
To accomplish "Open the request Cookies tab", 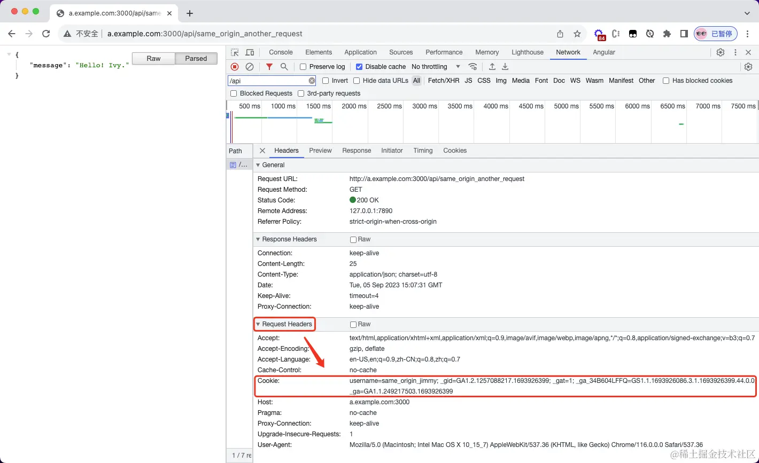I will (x=455, y=151).
